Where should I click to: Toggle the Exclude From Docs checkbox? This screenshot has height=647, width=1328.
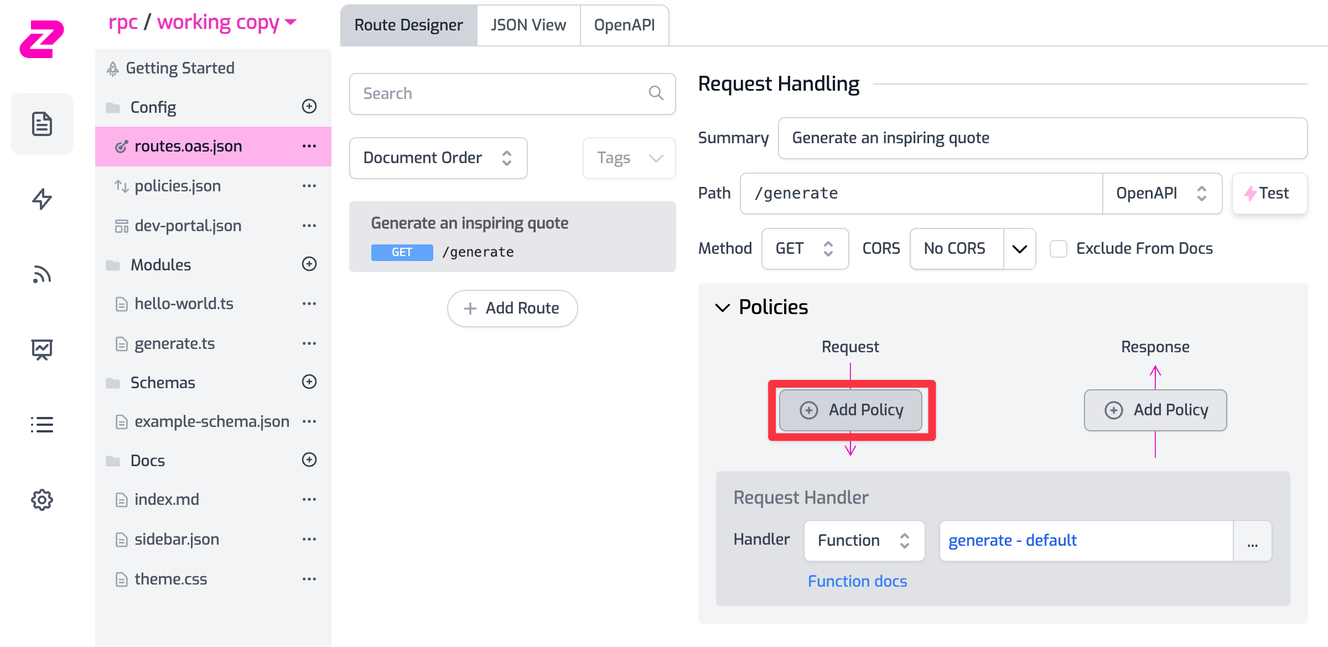[1058, 249]
